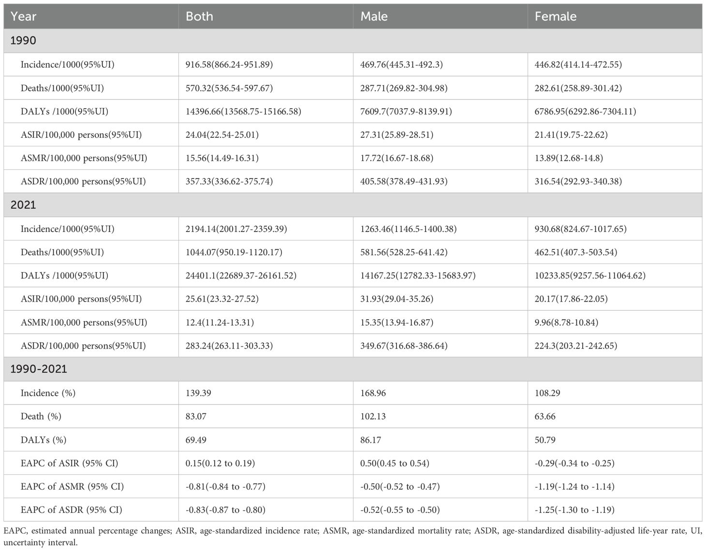The width and height of the screenshot is (706, 551).
Task: Click the 287.71(269.82-304.98) male deaths cell
Action: (x=404, y=88)
